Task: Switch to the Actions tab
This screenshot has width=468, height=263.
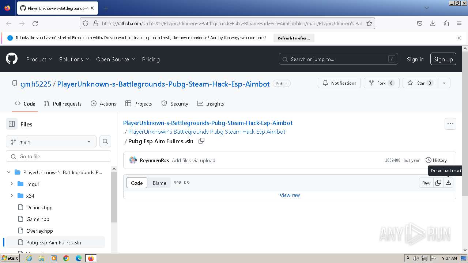Action: 103,104
